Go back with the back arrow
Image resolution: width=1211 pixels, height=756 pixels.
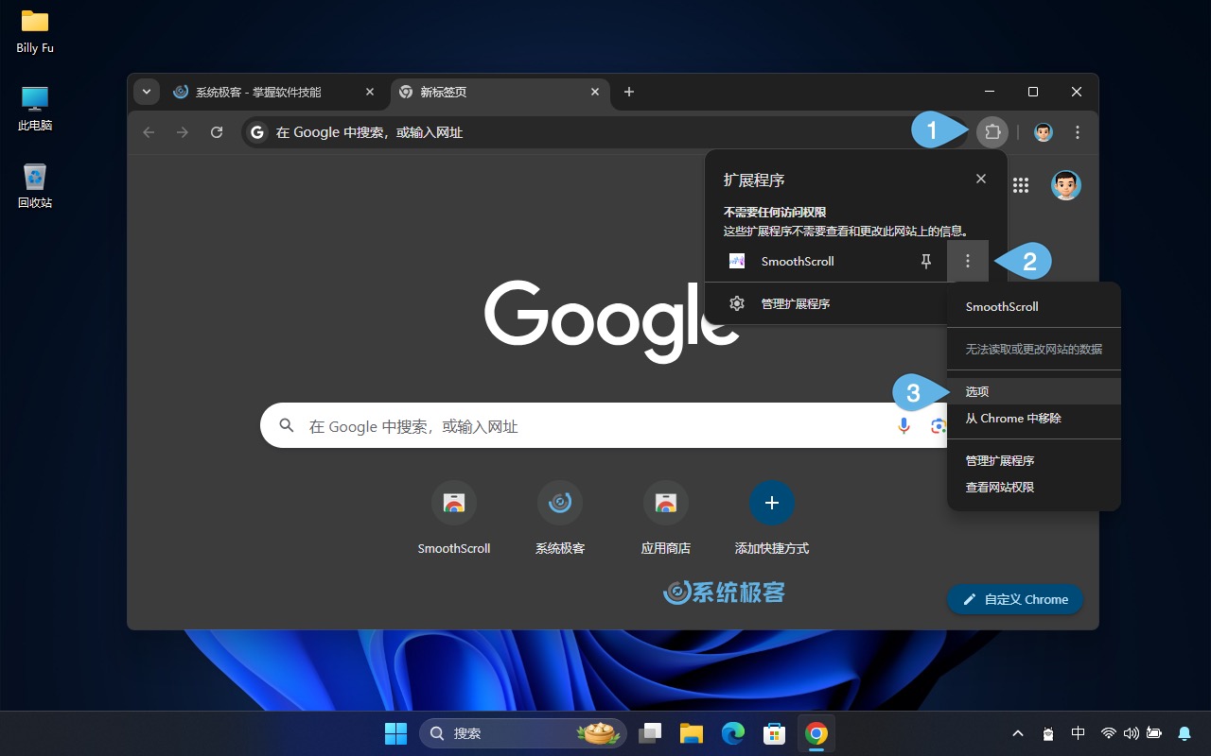pos(149,132)
